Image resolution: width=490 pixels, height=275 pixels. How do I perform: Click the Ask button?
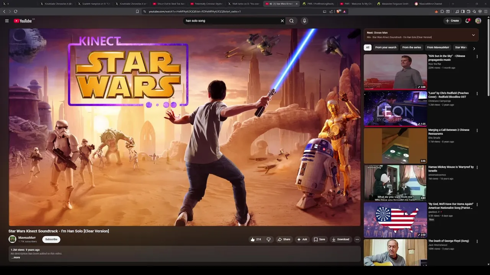(x=302, y=239)
